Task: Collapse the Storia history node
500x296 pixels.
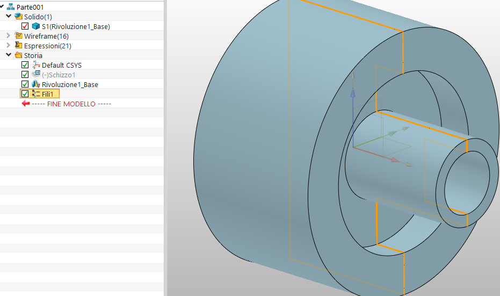Action: 8,55
